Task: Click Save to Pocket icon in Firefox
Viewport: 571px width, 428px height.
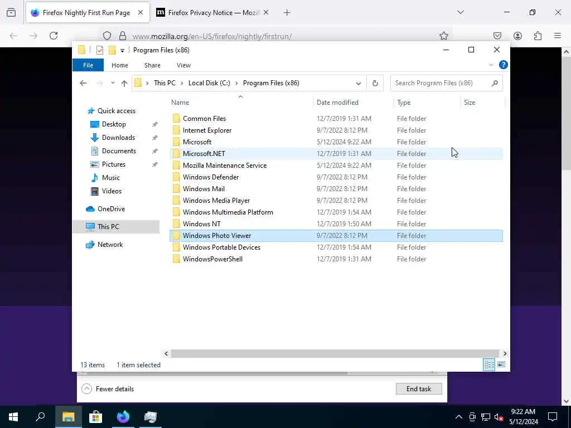Action: [497, 36]
